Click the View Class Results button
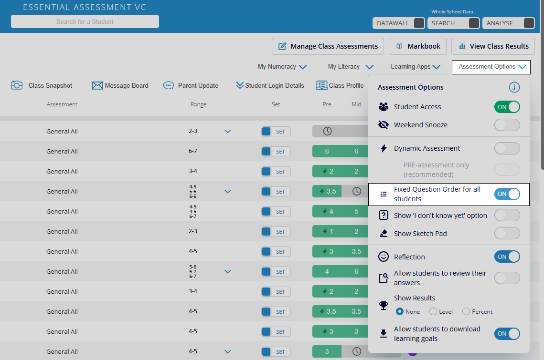The image size is (544, 360). click(x=493, y=46)
